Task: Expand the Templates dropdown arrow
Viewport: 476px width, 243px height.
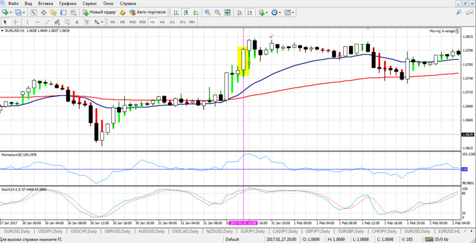Action: (x=293, y=13)
